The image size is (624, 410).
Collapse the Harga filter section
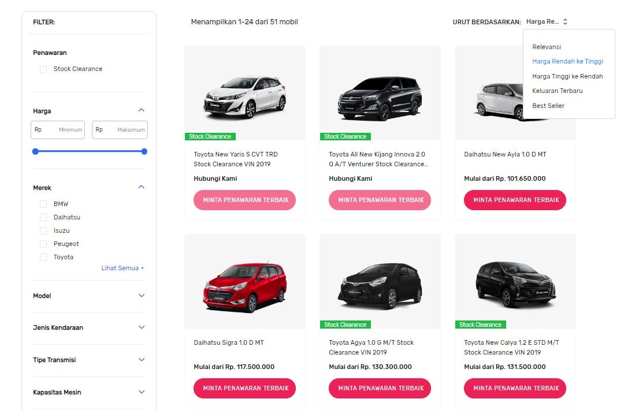pos(142,110)
